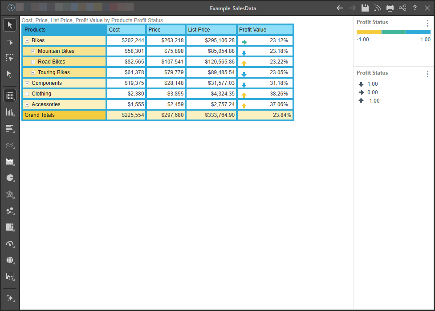
Task: Enable the lasso marquee selection tool
Action: click(10, 58)
